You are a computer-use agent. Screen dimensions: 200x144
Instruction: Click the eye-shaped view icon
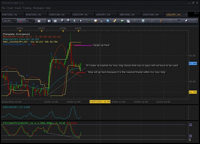(102, 21)
